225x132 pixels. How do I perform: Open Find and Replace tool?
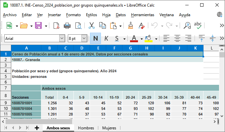click(x=187, y=26)
